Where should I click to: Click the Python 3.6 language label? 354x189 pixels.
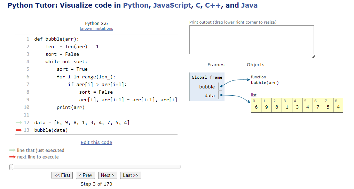pyautogui.click(x=96, y=23)
